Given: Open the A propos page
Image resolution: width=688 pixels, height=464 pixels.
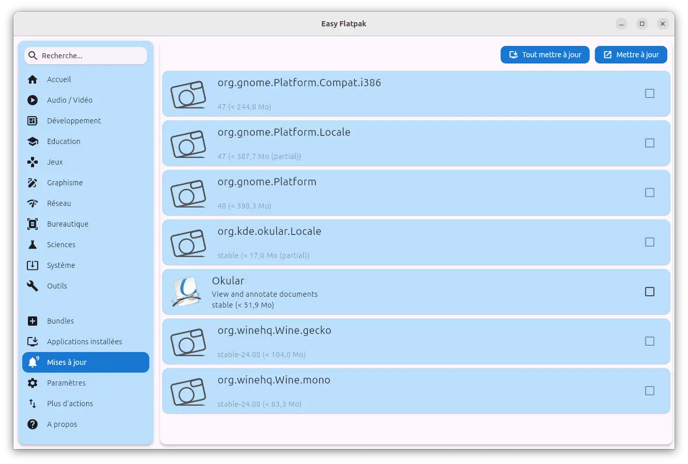Looking at the screenshot, I should (x=86, y=424).
